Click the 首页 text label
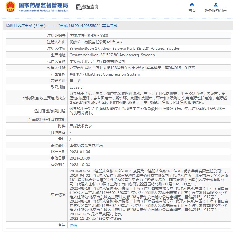233x233 pixels. [192, 10]
